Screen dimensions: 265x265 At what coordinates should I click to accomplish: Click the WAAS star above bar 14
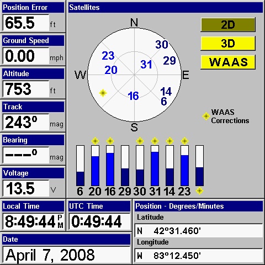(169, 141)
